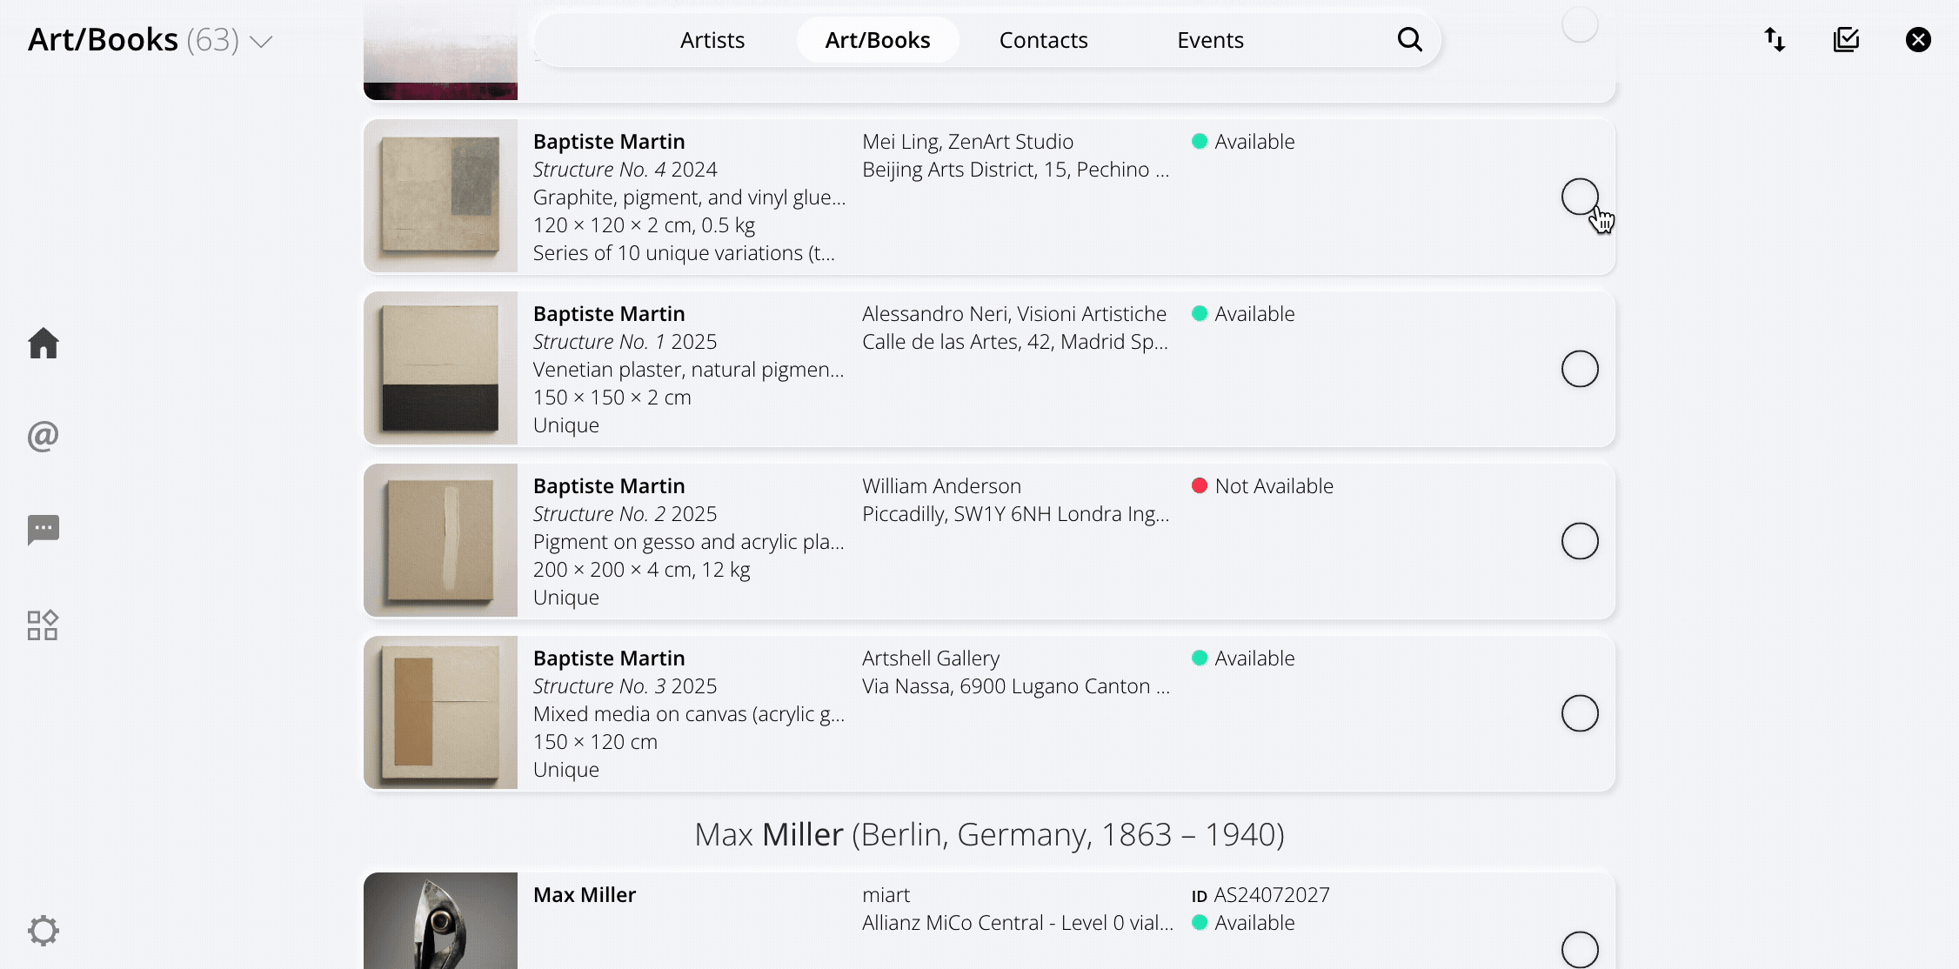Open the multi-select checklist icon
The width and height of the screenshot is (1959, 969).
click(1847, 39)
